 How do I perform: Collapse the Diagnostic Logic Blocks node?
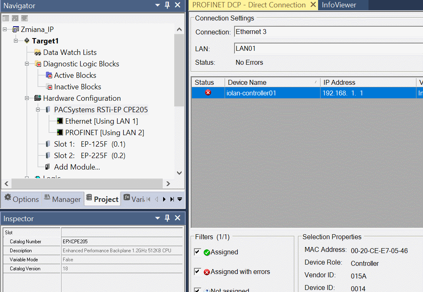[27, 64]
